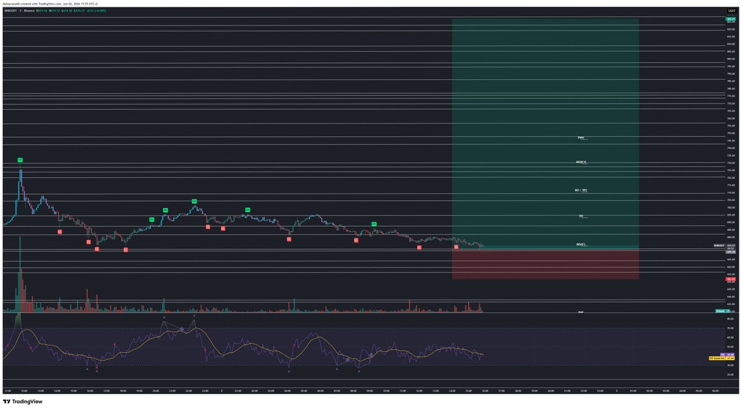The height and width of the screenshot is (409, 742).
Task: Click the 800.00 price axis label
Action: [x=730, y=59]
